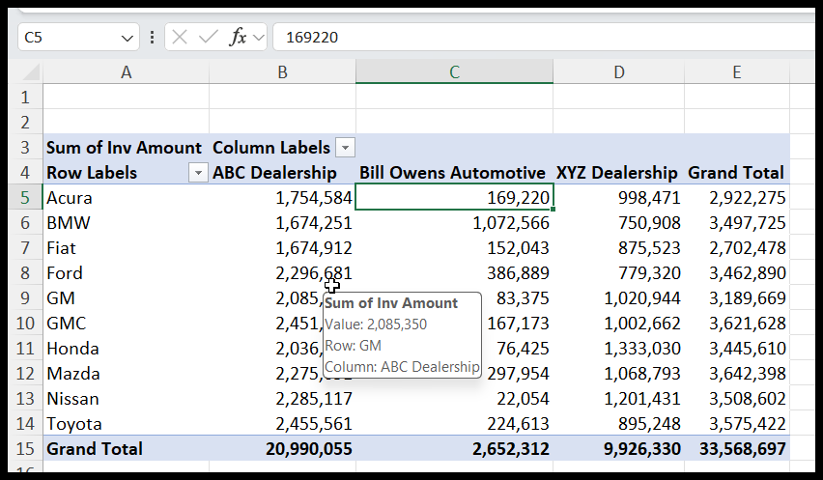The height and width of the screenshot is (480, 823).
Task: Select row 15 header
Action: pos(25,449)
